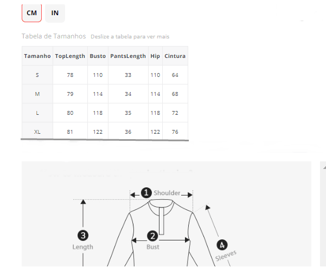This screenshot has height=274, width=326.
Task: Click size XL row label
Action: click(x=37, y=132)
